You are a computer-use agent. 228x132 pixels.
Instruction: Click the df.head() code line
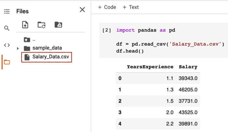click(x=130, y=51)
